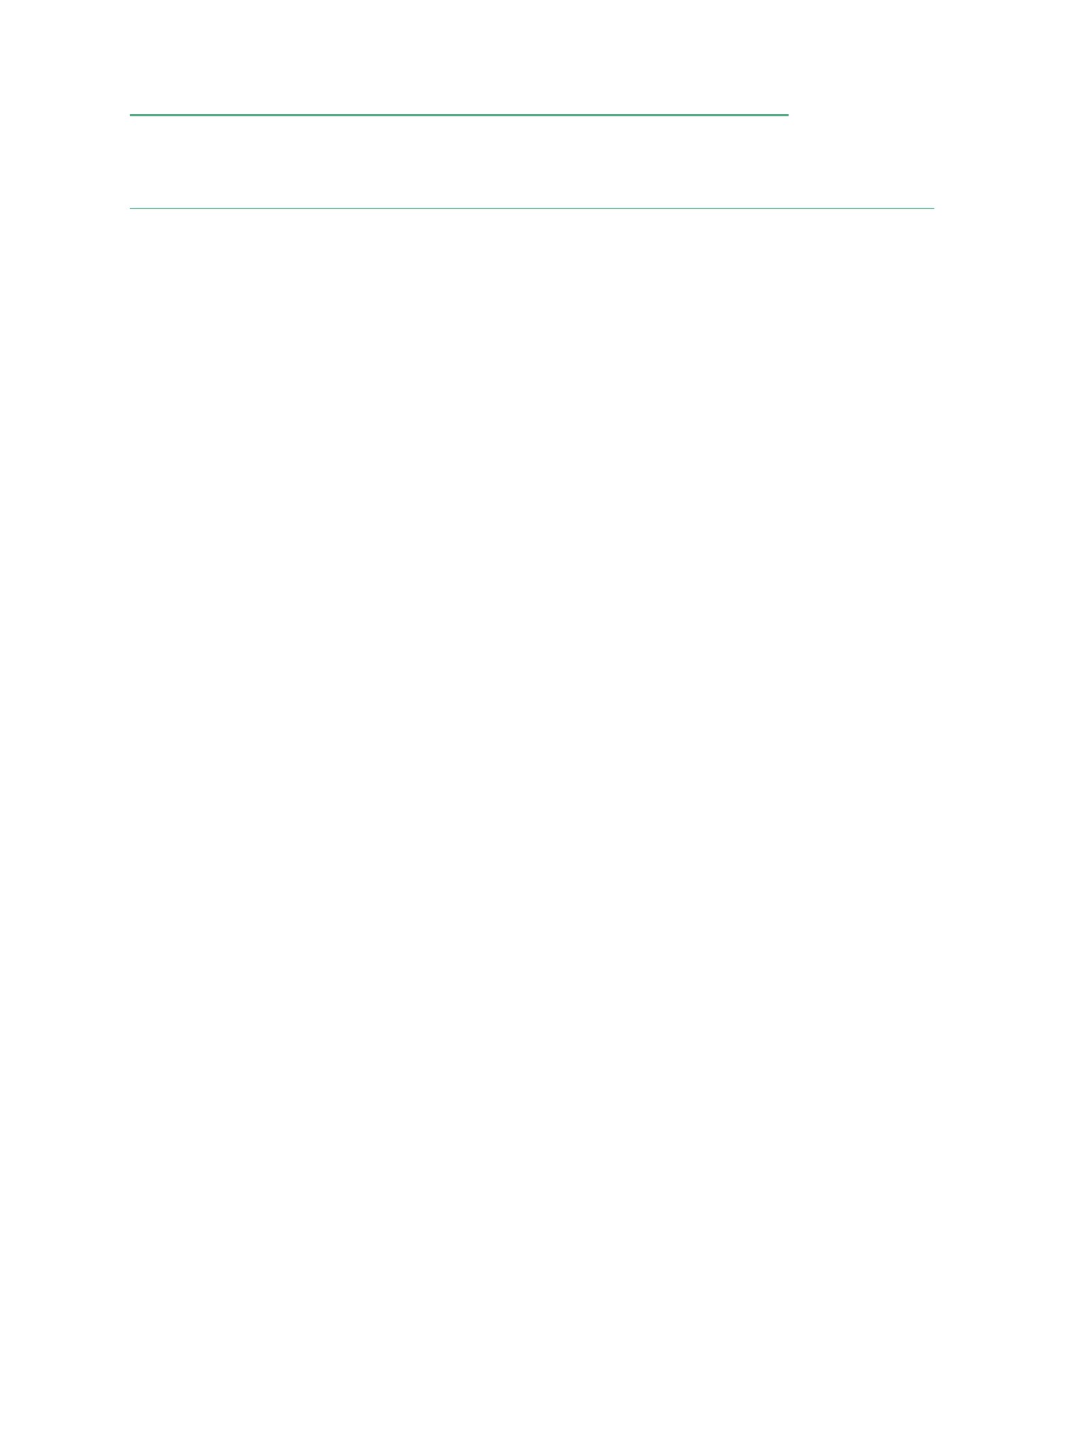Click the thin lower green horizontal line
Screen dimensions: 1090x1454
[532, 209]
